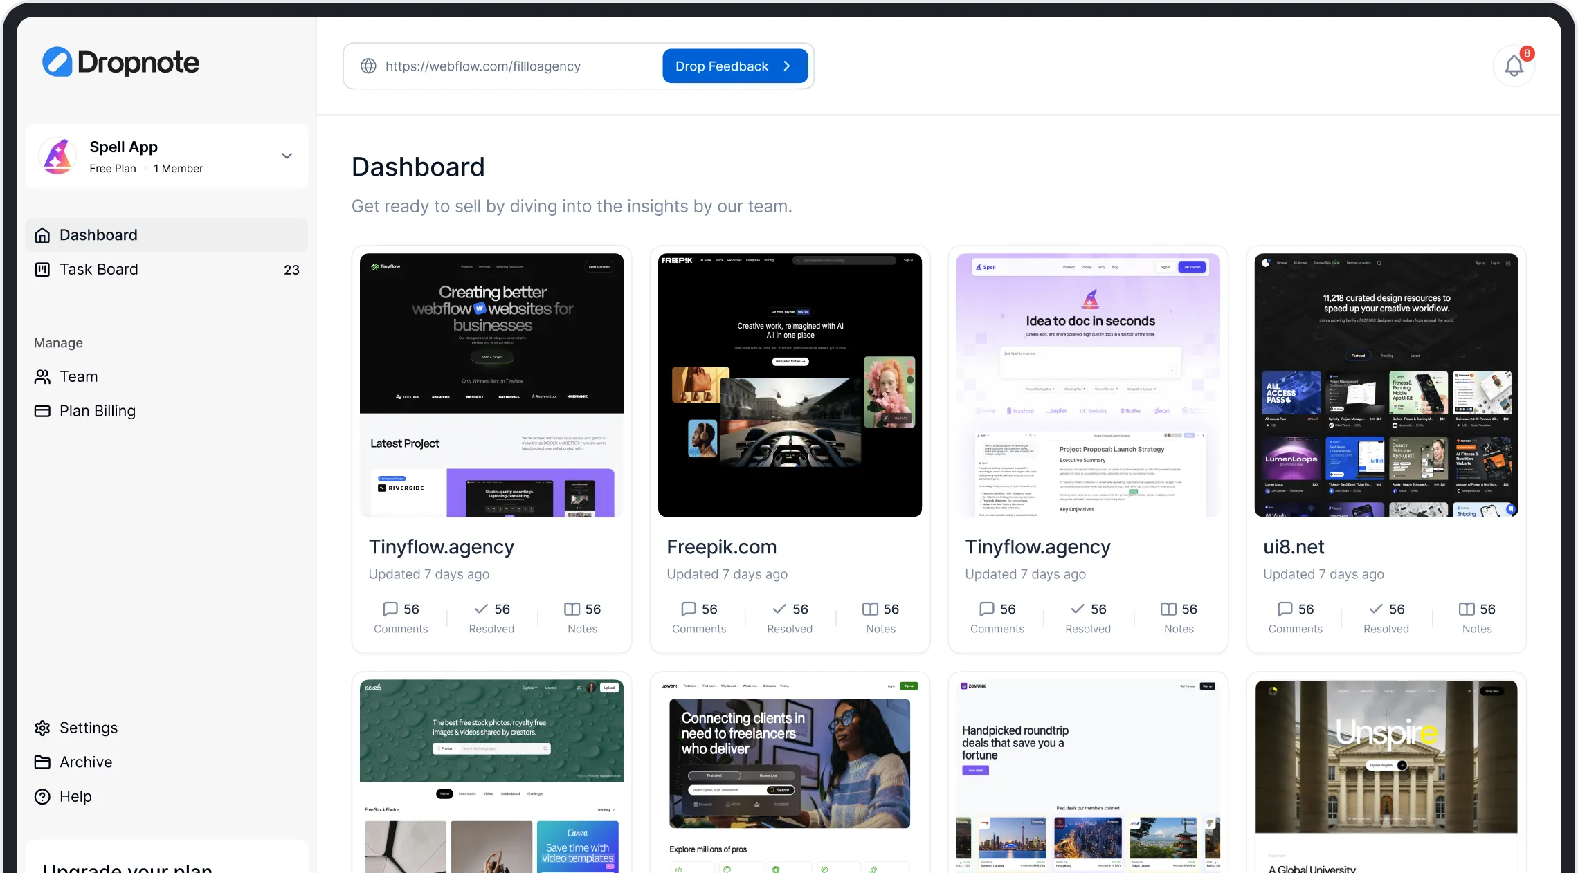Select Dashboard from the sidebar menu
Image resolution: width=1578 pixels, height=873 pixels.
point(98,235)
